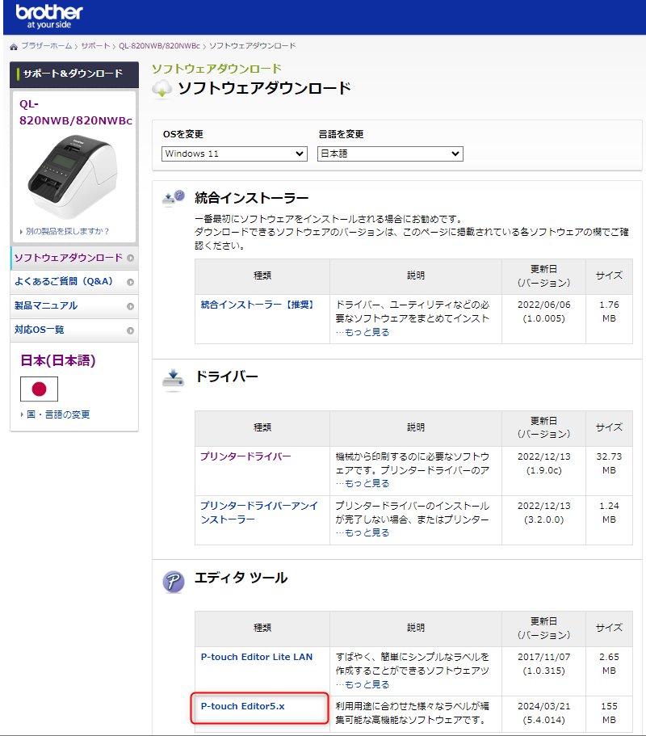Open サポート breadcrumb link

95,46
